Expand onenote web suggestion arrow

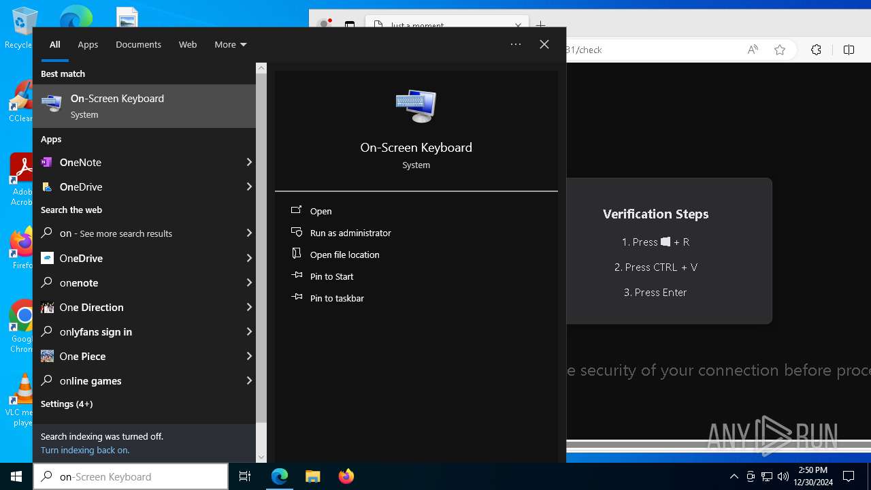click(249, 282)
